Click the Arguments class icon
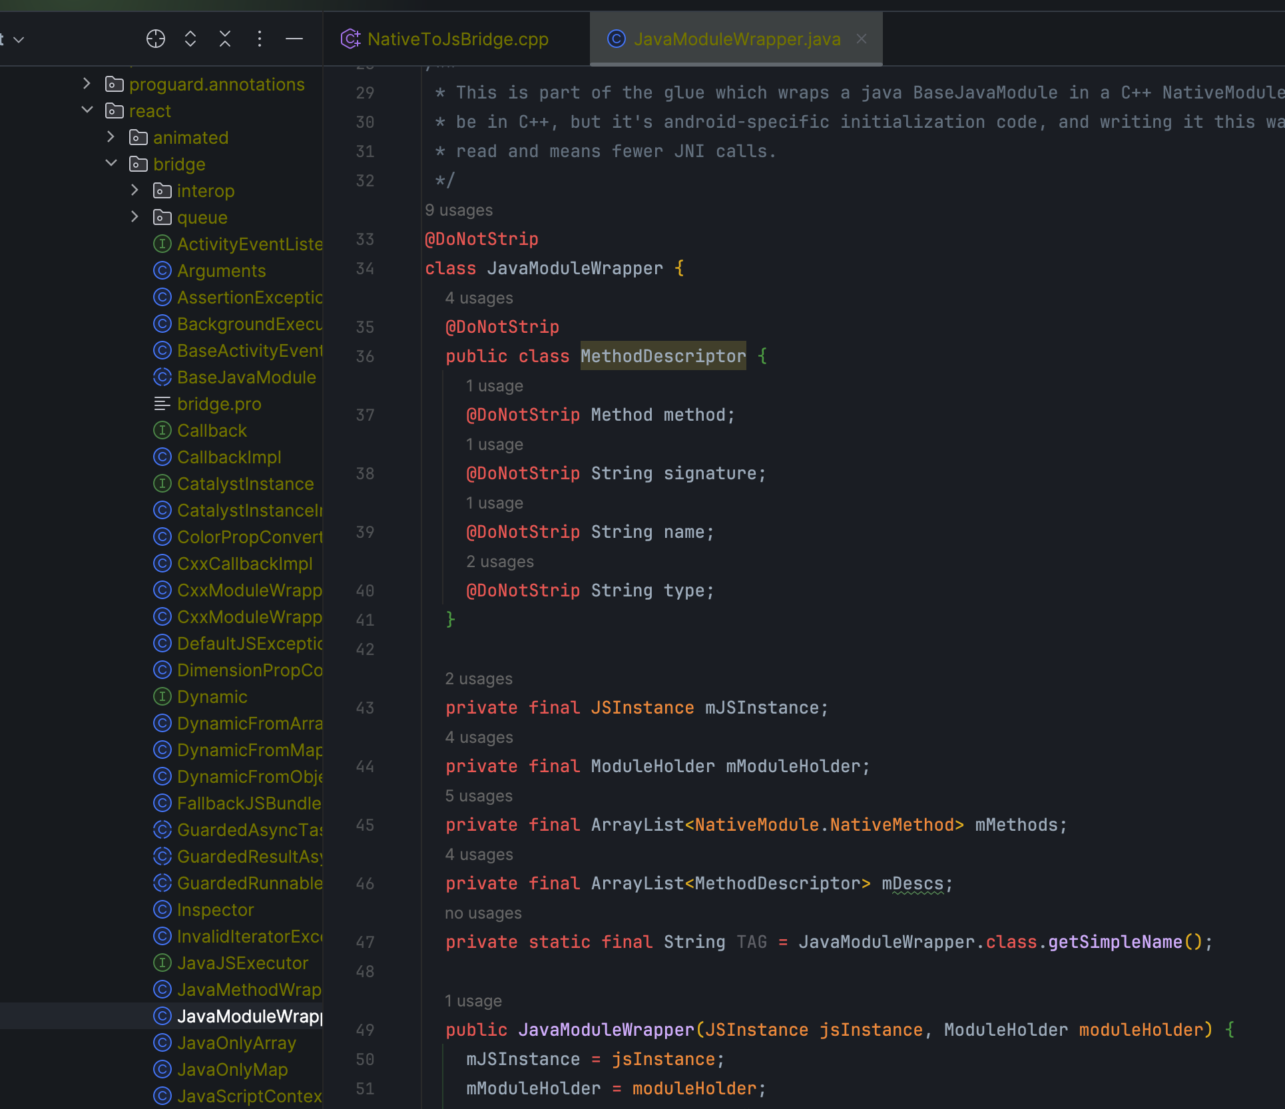 tap(162, 271)
